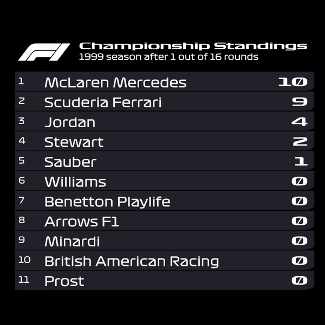Click position number 11 beside Prost
The image size is (325, 325).
[24, 279]
